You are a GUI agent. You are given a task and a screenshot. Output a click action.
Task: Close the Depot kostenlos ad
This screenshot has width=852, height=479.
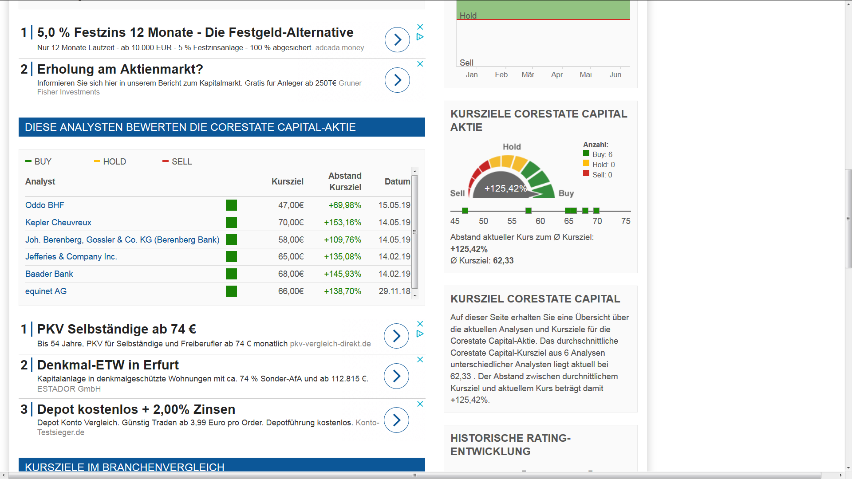[x=420, y=404]
